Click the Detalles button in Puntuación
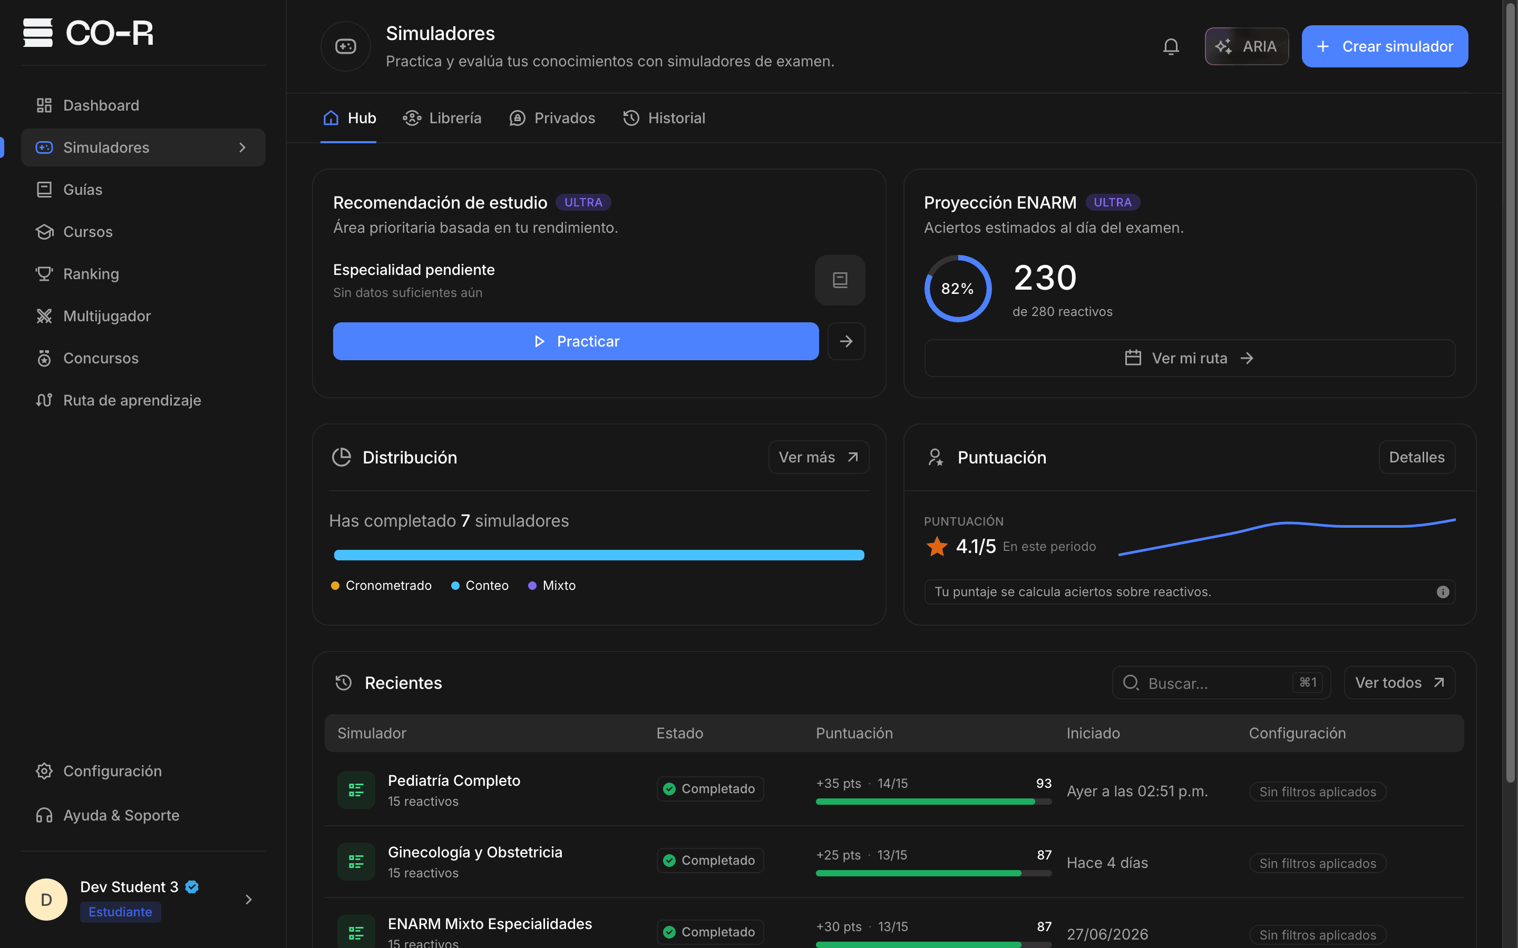Image resolution: width=1518 pixels, height=948 pixels. [x=1416, y=457]
